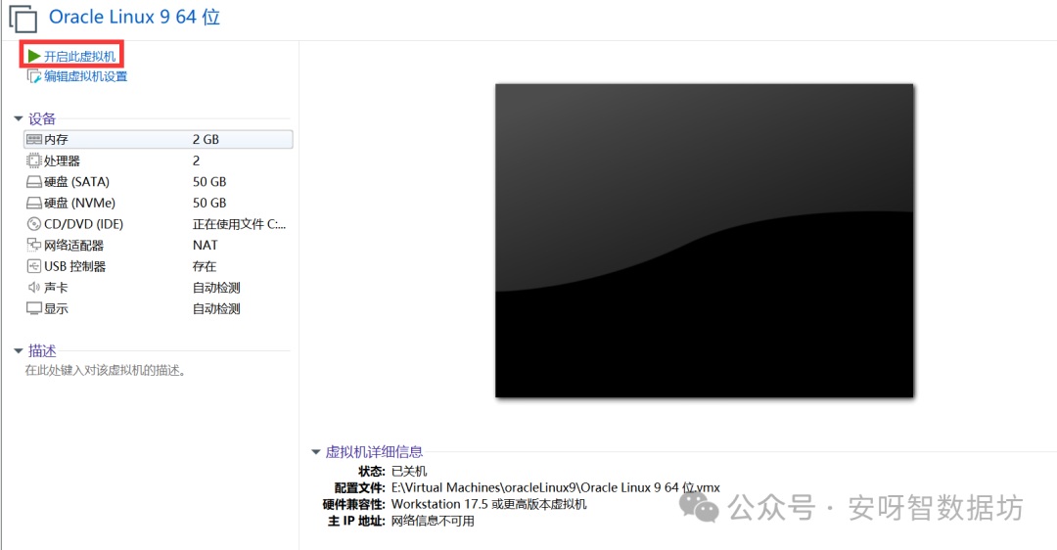The image size is (1057, 550).
Task: Select the 内存 device row label
Action: (56, 140)
